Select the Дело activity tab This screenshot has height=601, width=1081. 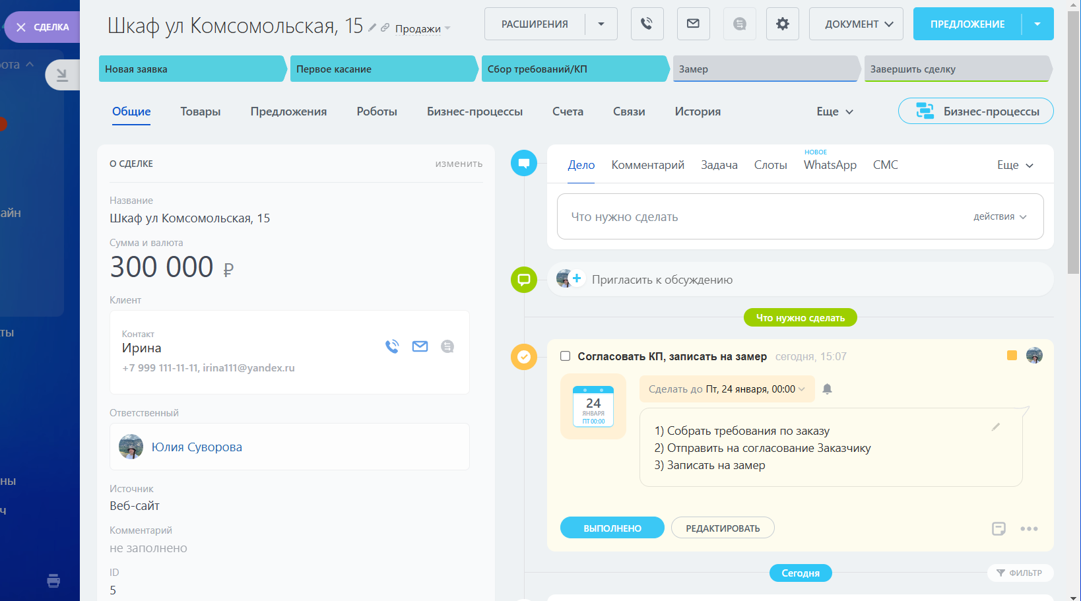(581, 165)
